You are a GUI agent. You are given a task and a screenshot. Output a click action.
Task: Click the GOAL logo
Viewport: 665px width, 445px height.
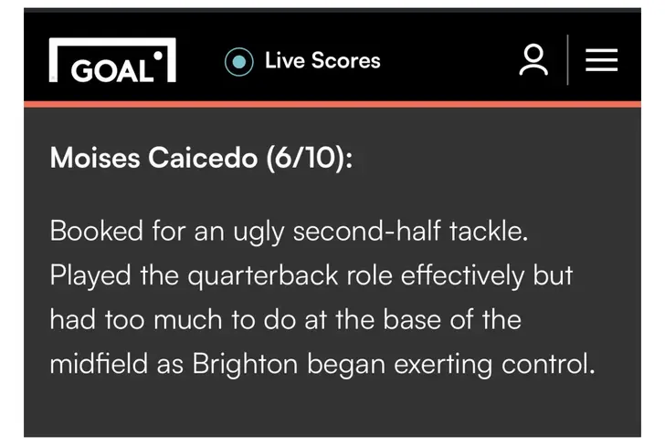112,63
